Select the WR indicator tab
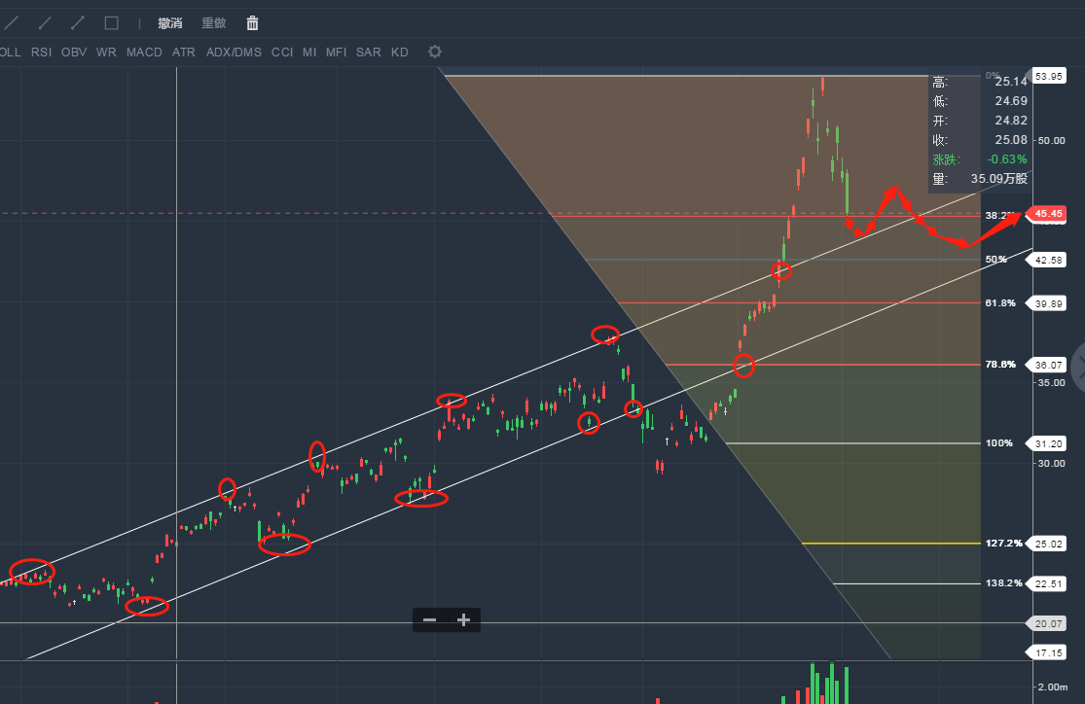The image size is (1085, 704). pyautogui.click(x=107, y=53)
